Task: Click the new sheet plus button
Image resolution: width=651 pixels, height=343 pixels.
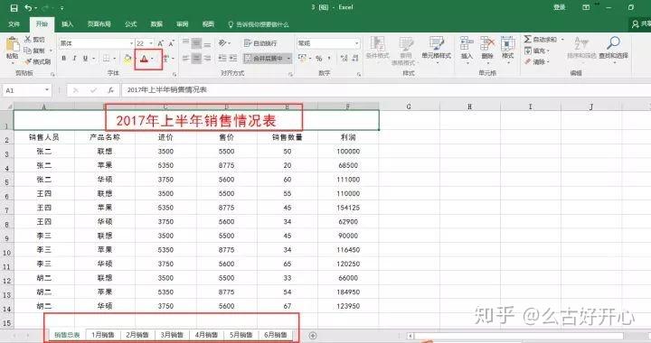Action: click(313, 335)
